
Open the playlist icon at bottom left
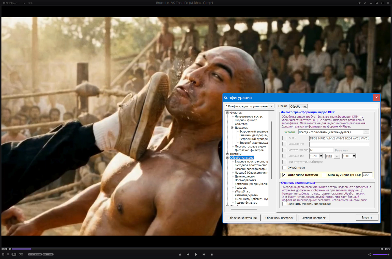click(3, 254)
